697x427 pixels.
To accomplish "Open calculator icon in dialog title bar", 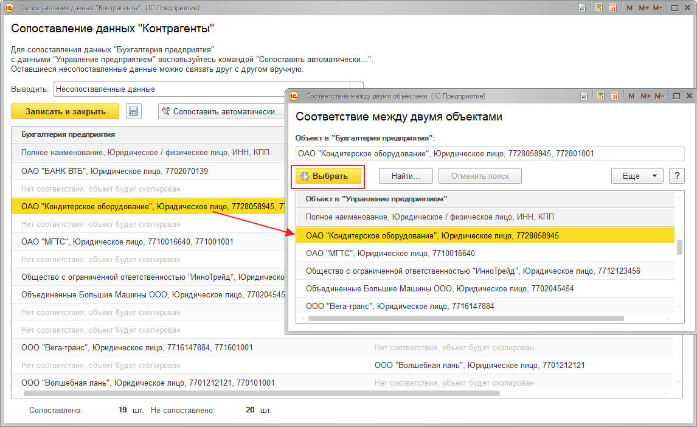I will point(600,96).
